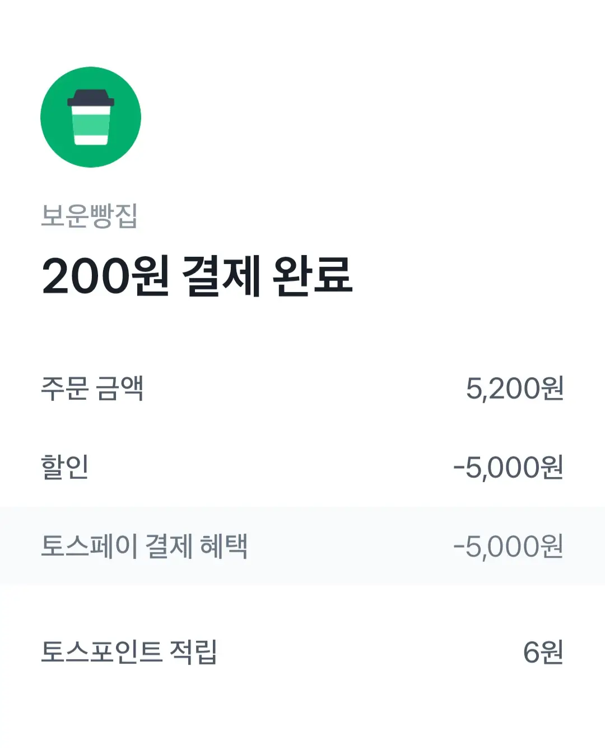The width and height of the screenshot is (605, 748).
Task: Click the 5,200원 order amount
Action: (x=514, y=388)
